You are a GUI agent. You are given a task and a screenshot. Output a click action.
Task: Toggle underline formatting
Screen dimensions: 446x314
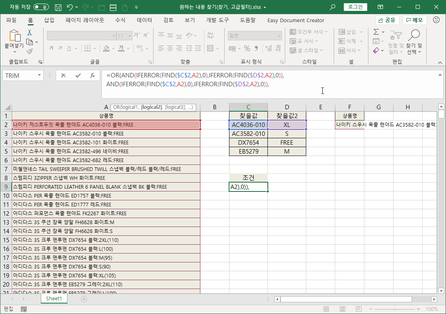pos(69,48)
